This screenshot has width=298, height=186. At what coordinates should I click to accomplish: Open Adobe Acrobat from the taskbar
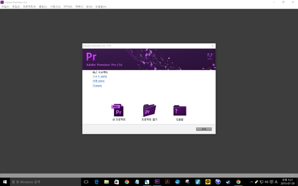click(x=167, y=182)
